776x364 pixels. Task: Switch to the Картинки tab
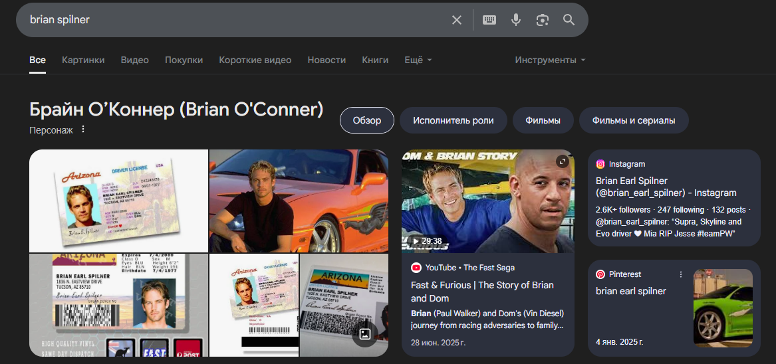click(x=83, y=60)
